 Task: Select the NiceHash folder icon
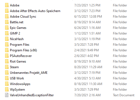[7, 39]
